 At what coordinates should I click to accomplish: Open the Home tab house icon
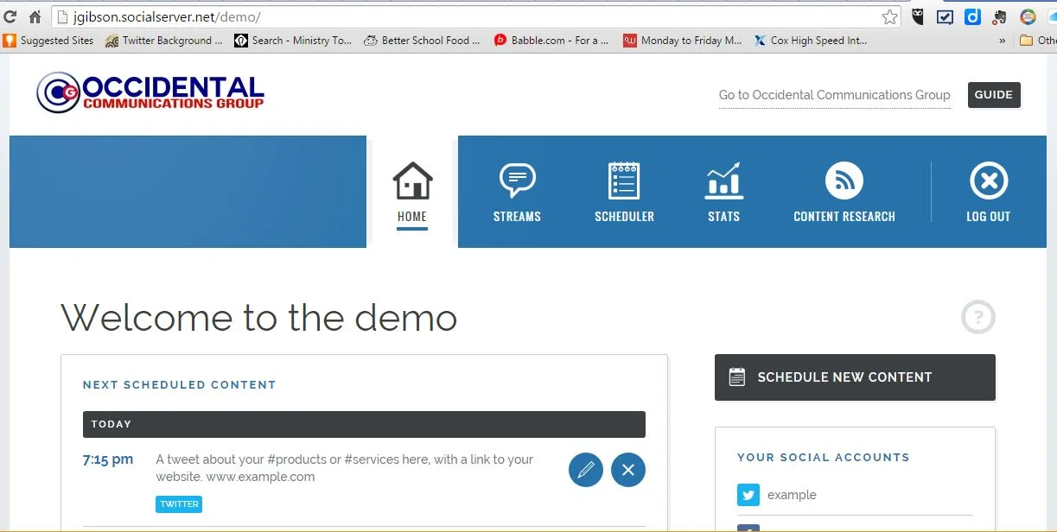412,181
